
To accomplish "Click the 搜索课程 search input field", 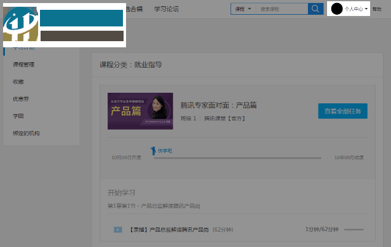I will click(x=282, y=9).
